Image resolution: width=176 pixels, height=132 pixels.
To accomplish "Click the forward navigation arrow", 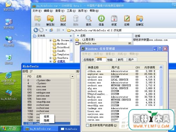I will pyautogui.click(x=41, y=30).
